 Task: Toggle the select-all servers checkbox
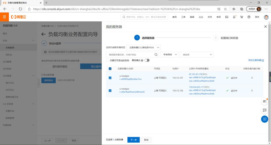tap(110, 69)
